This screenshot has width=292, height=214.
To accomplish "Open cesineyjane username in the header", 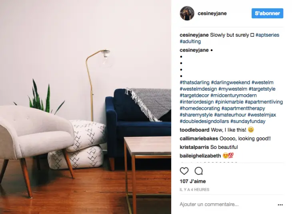I will (x=212, y=14).
